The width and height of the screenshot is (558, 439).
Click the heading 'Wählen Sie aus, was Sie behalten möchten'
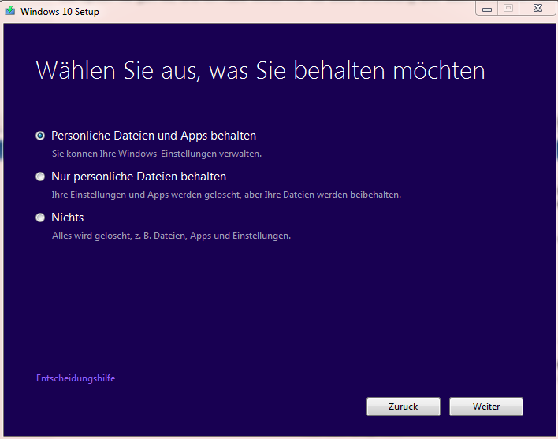tap(261, 70)
